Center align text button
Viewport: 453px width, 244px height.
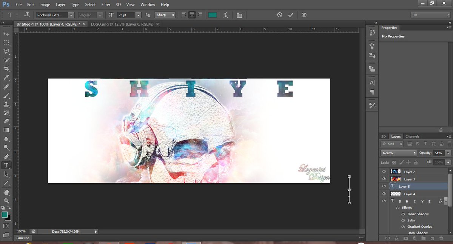[192, 15]
